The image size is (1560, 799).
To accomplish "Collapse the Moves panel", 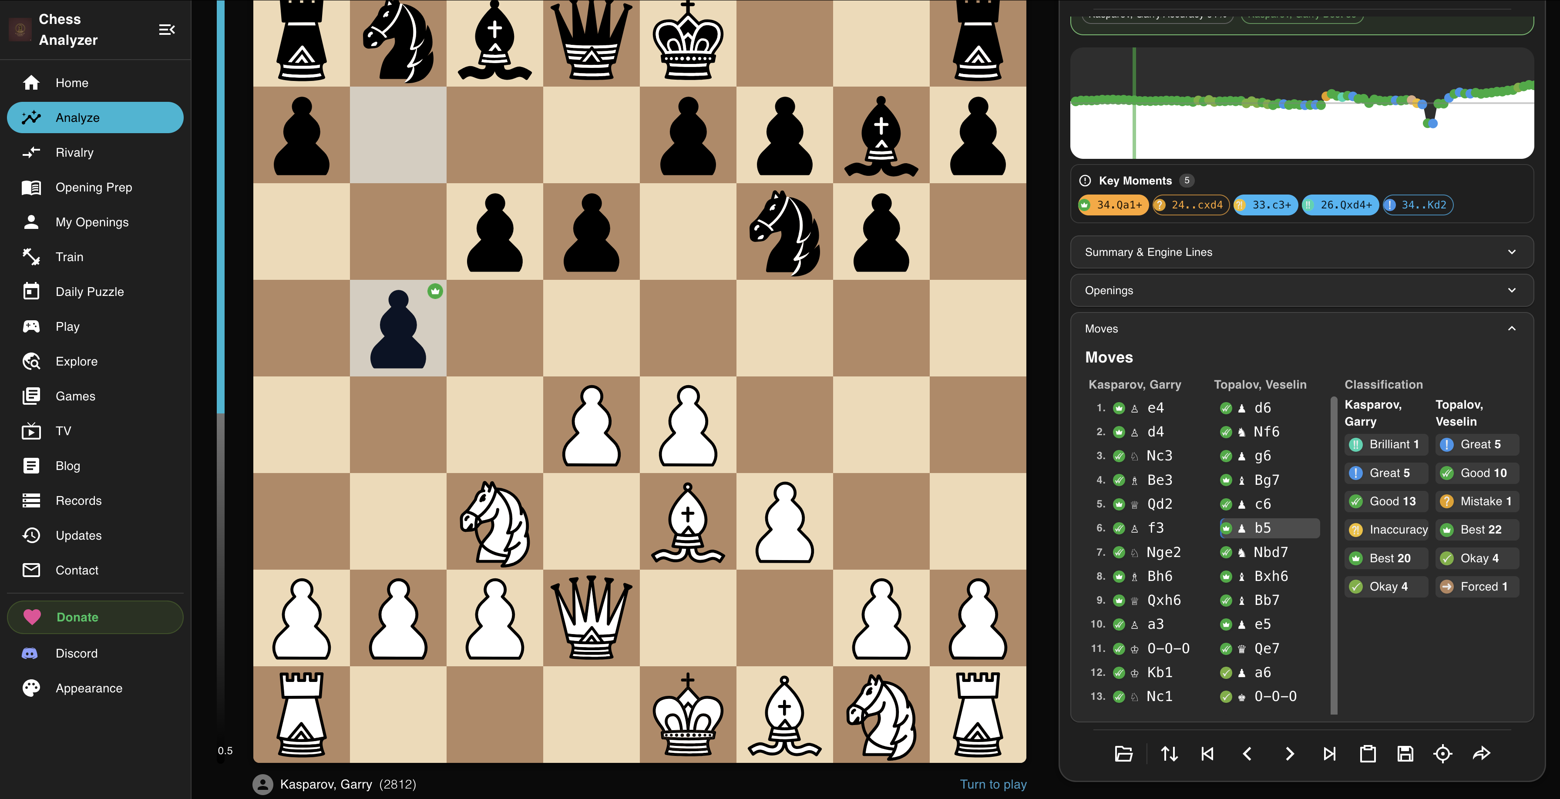I will coord(1512,328).
